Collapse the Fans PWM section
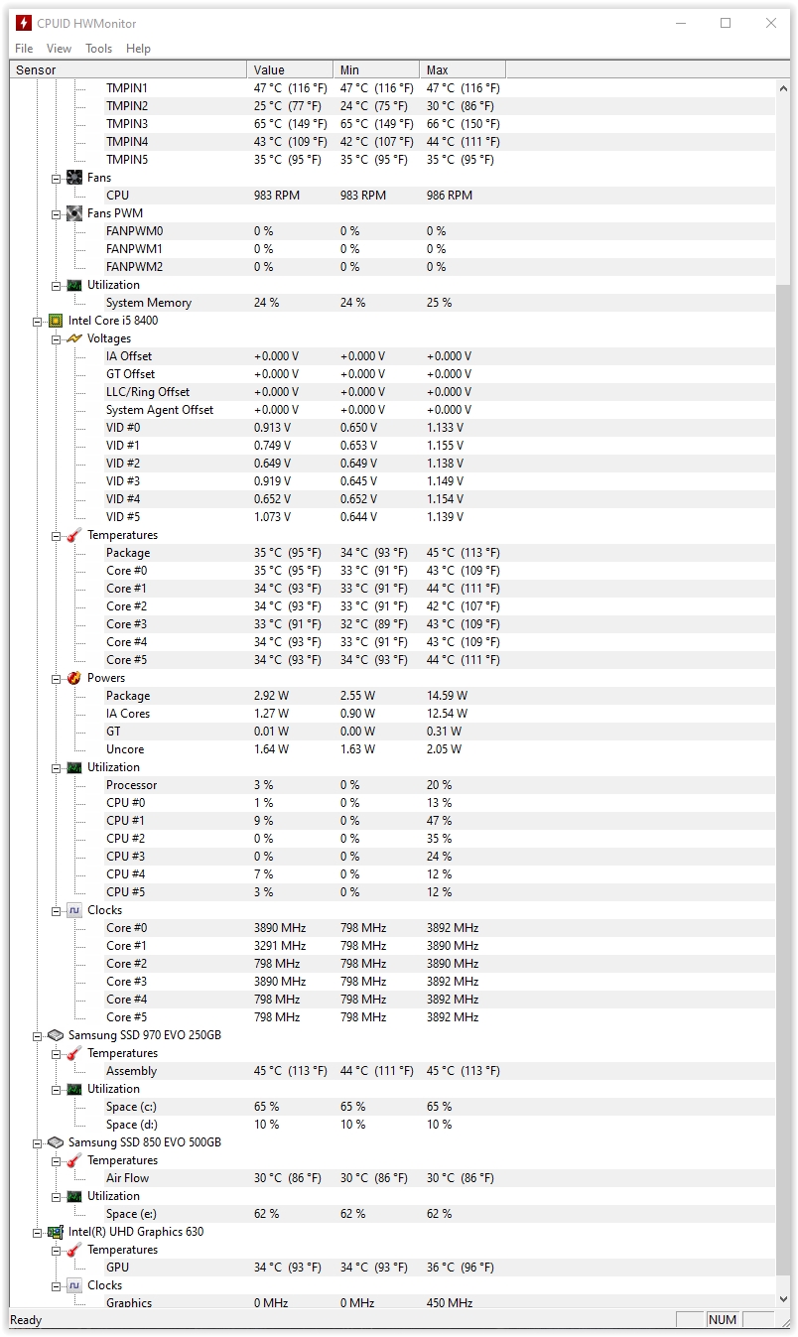The width and height of the screenshot is (798, 1337). click(57, 213)
